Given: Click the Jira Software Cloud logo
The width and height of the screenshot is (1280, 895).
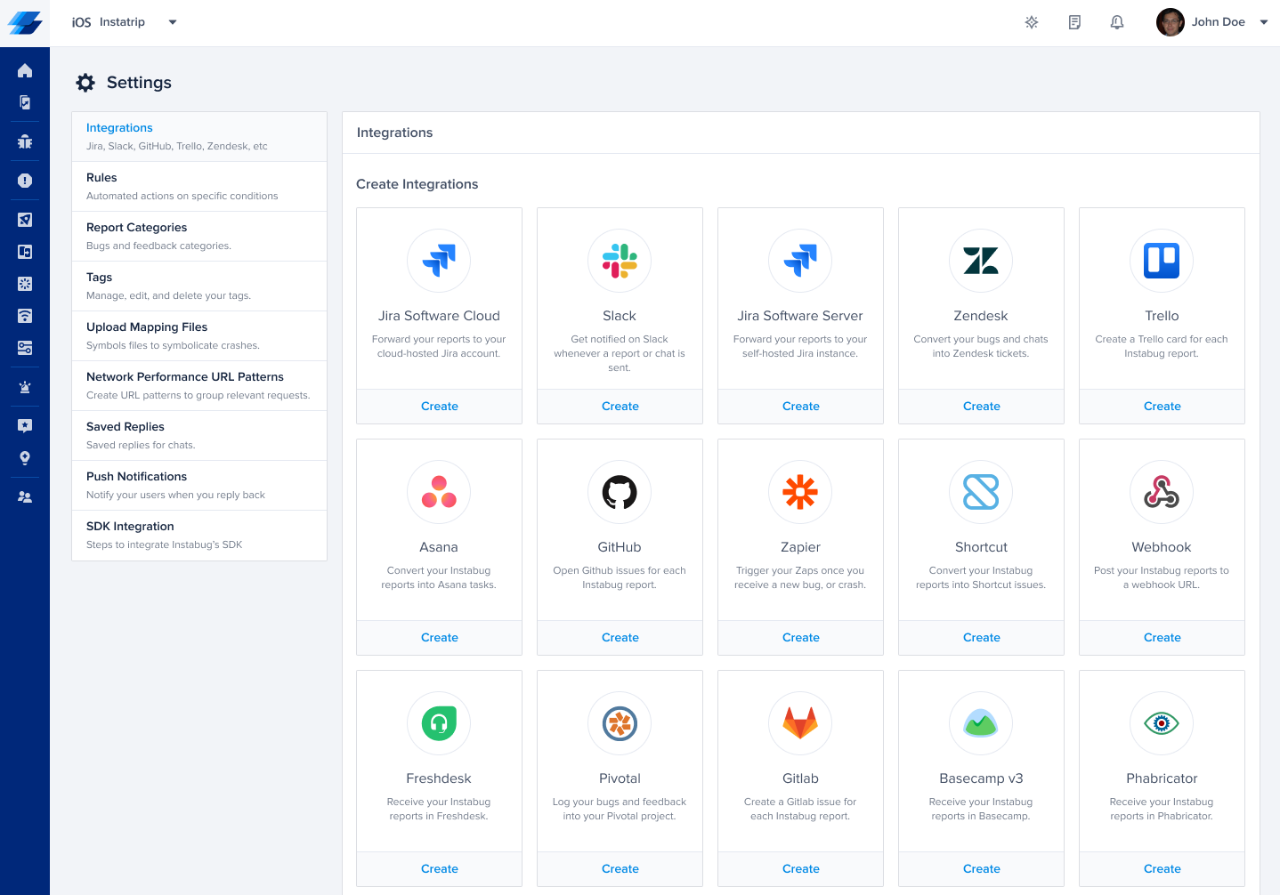Looking at the screenshot, I should tap(439, 261).
